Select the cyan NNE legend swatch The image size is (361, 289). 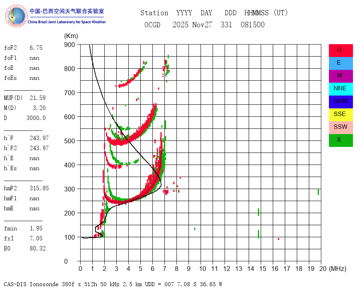point(341,89)
